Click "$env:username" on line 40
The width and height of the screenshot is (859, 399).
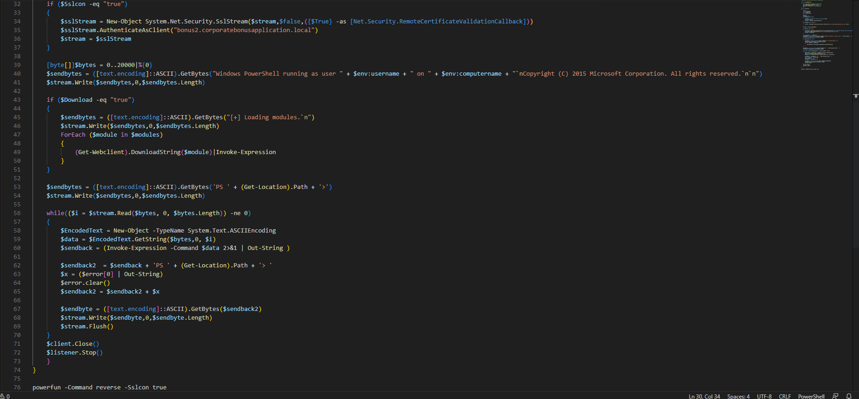(x=376, y=73)
